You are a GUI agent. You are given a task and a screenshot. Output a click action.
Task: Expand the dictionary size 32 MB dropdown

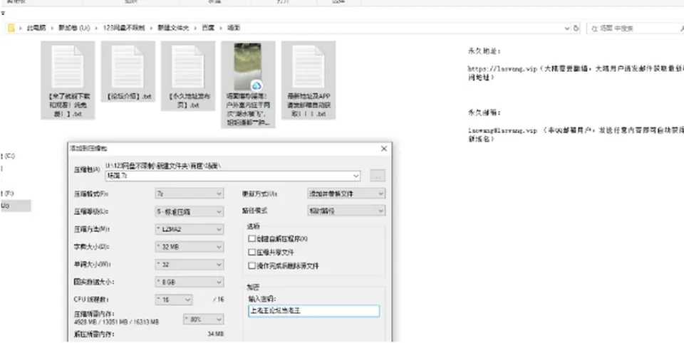pyautogui.click(x=190, y=247)
